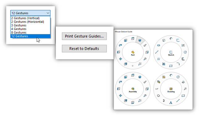Viewport: 199px width, 116px height.
Task: Click the Zoom to Fit magnifier in Part wheel
Action: [145, 59]
